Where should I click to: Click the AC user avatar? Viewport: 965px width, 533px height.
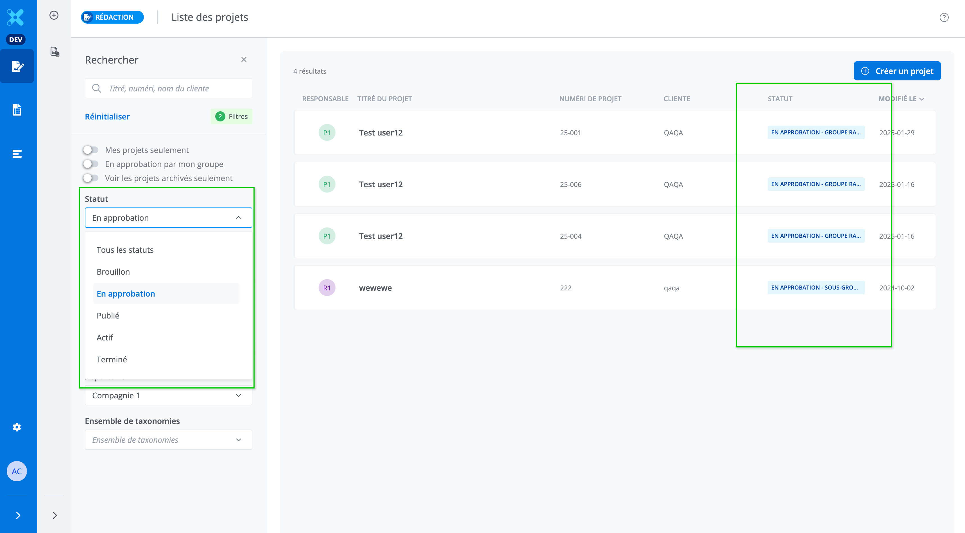[17, 471]
